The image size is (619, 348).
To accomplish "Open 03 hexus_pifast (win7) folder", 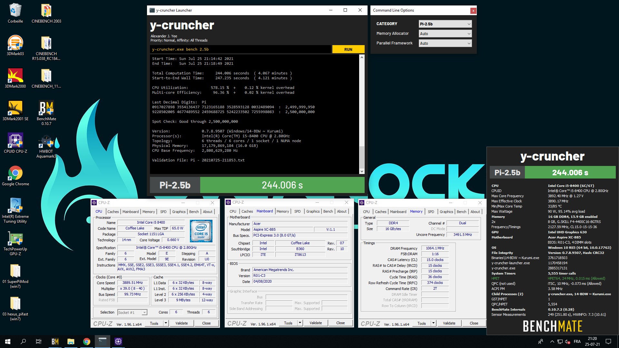I will coord(15,308).
